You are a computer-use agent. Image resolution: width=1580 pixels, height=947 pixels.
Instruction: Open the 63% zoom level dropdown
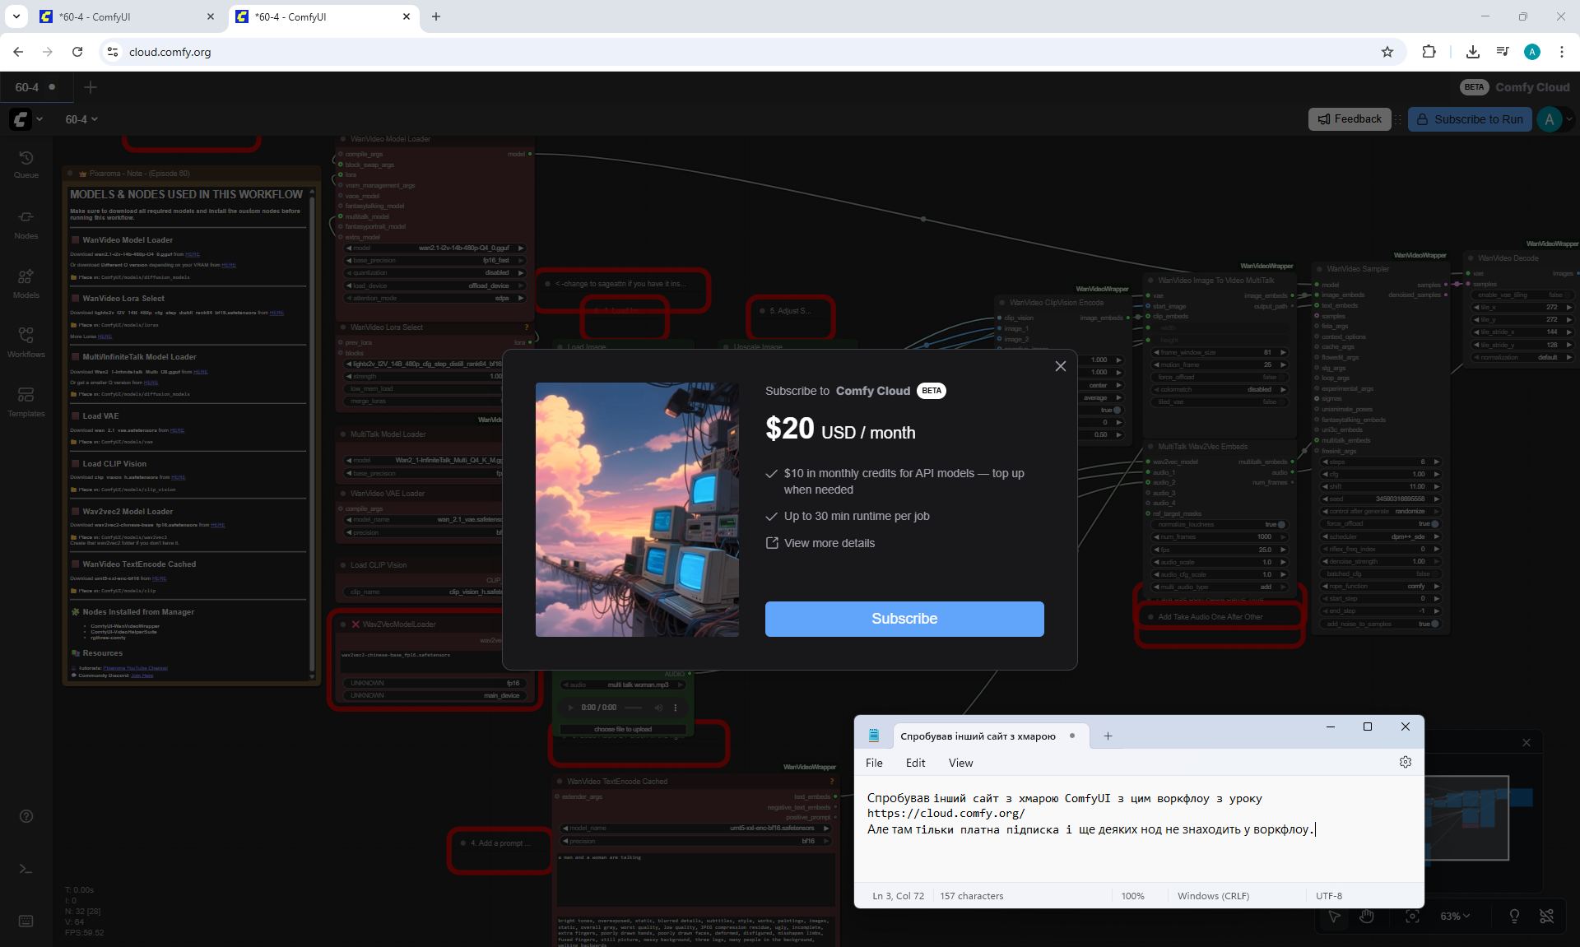tap(1454, 916)
